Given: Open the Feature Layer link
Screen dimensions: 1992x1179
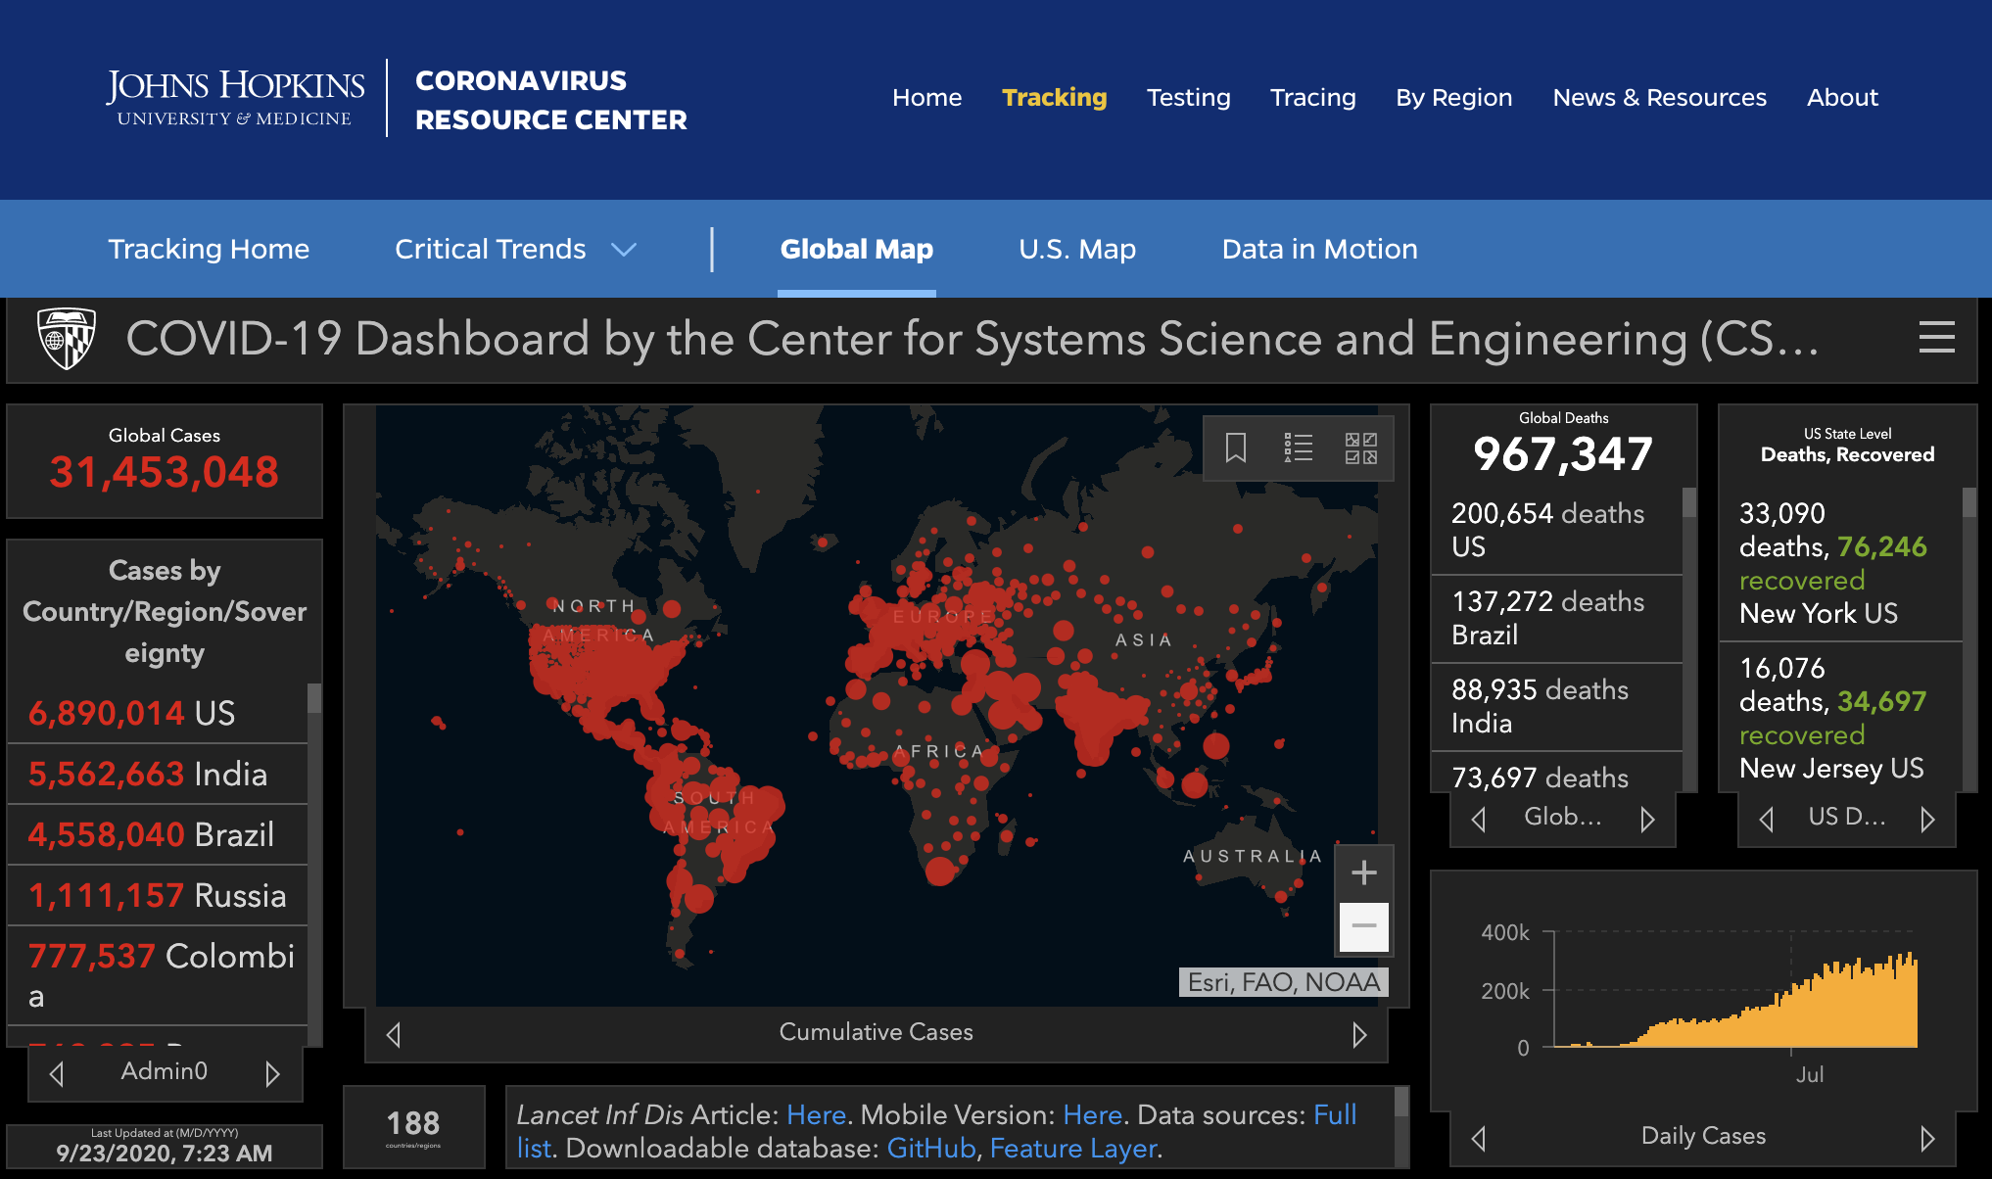Looking at the screenshot, I should click(1073, 1148).
